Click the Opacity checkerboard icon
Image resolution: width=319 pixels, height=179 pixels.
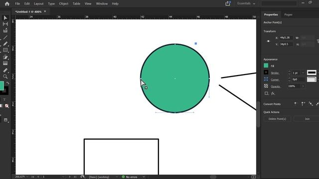coord(266,86)
